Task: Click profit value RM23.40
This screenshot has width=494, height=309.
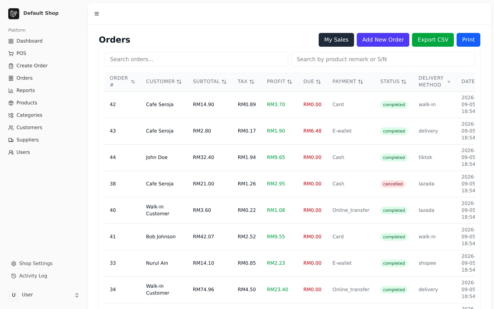Action: [277, 290]
